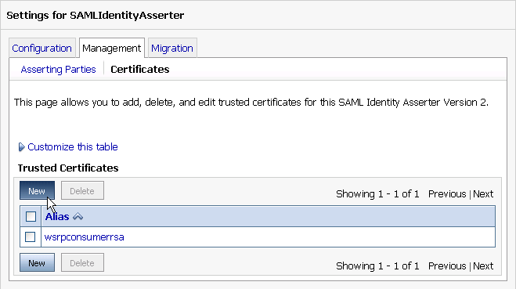Open the Configuration tab
The height and width of the screenshot is (289, 516).
pyautogui.click(x=41, y=49)
